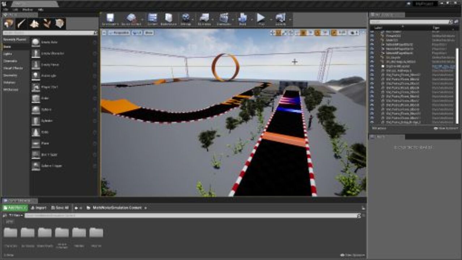The image size is (462, 260).
Task: Expand the Add New dropdown button
Action: pos(14,208)
